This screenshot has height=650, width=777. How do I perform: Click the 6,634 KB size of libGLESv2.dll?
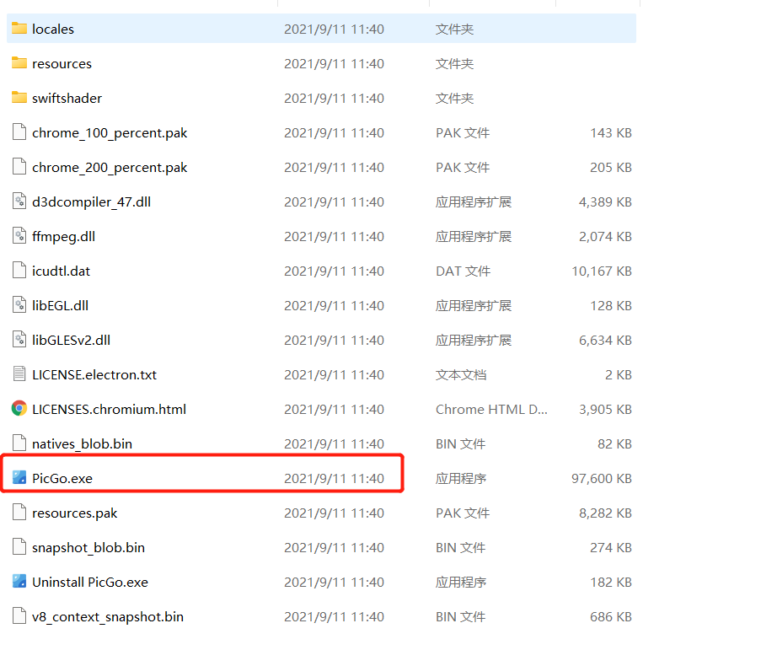click(x=605, y=341)
